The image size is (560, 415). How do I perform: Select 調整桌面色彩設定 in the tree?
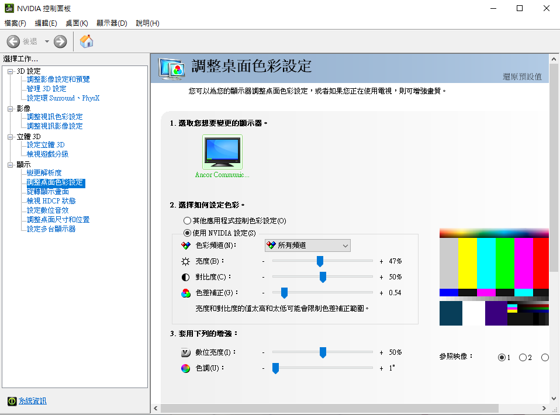pyautogui.click(x=56, y=182)
